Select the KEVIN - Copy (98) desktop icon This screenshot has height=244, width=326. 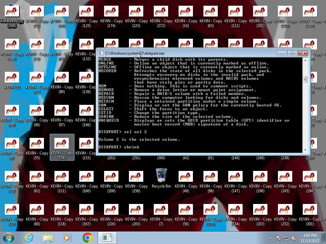click(x=211, y=181)
